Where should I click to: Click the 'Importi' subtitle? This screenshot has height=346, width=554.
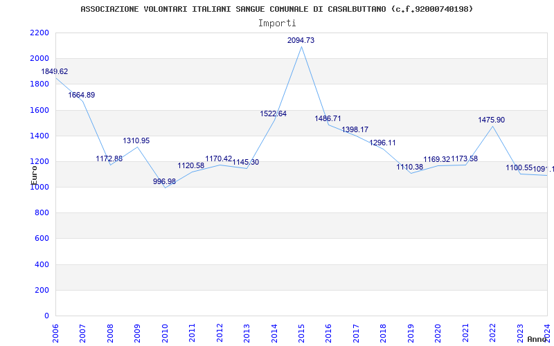[x=277, y=24]
